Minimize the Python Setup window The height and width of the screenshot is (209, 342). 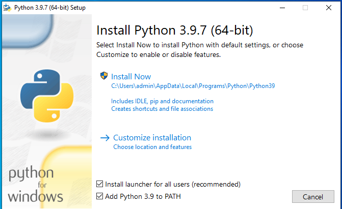click(x=282, y=8)
